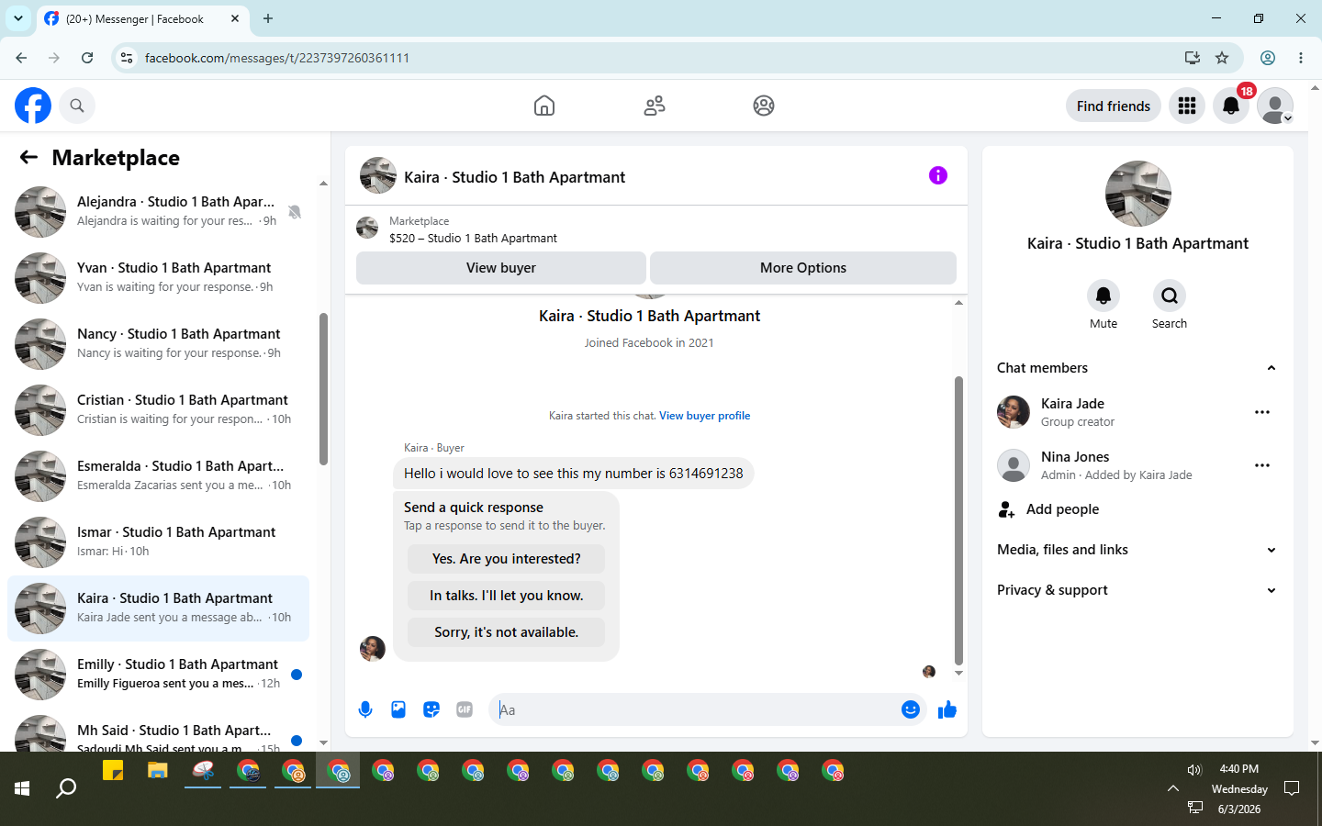Choose a sticker icon in composer
The width and height of the screenshot is (1322, 826).
(431, 709)
